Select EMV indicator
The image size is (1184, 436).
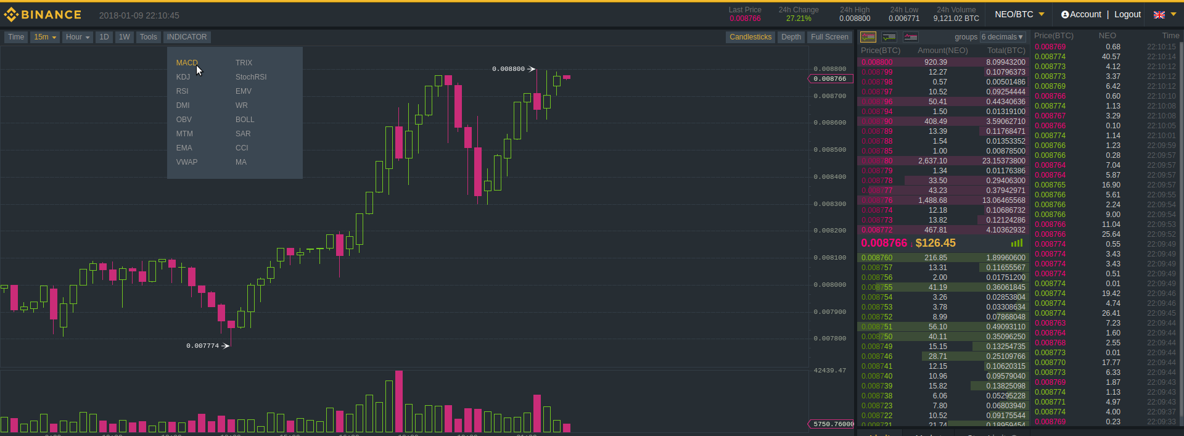click(244, 91)
